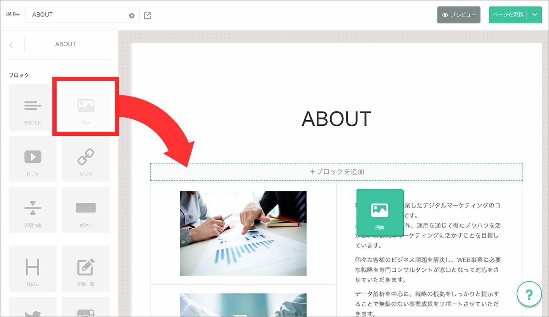Choose the 区切り線 divider block
The width and height of the screenshot is (549, 317).
(x=33, y=210)
